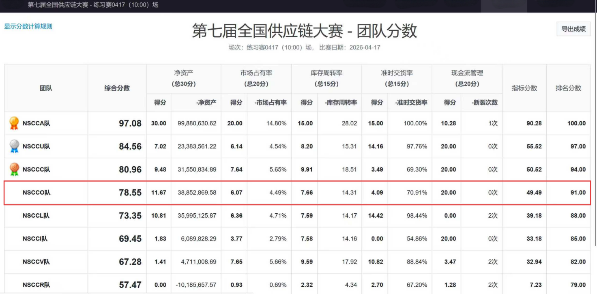The width and height of the screenshot is (597, 294).
Task: Click inventory turnover 28.02
Action: [x=350, y=123]
